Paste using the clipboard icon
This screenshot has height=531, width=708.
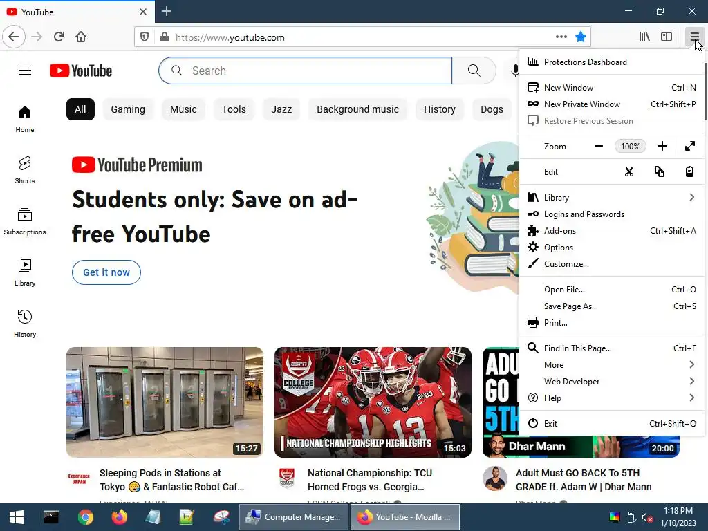tap(689, 171)
